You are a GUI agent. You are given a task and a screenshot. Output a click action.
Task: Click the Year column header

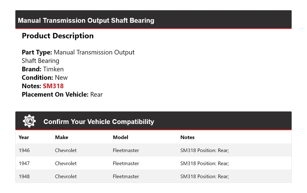pos(24,137)
